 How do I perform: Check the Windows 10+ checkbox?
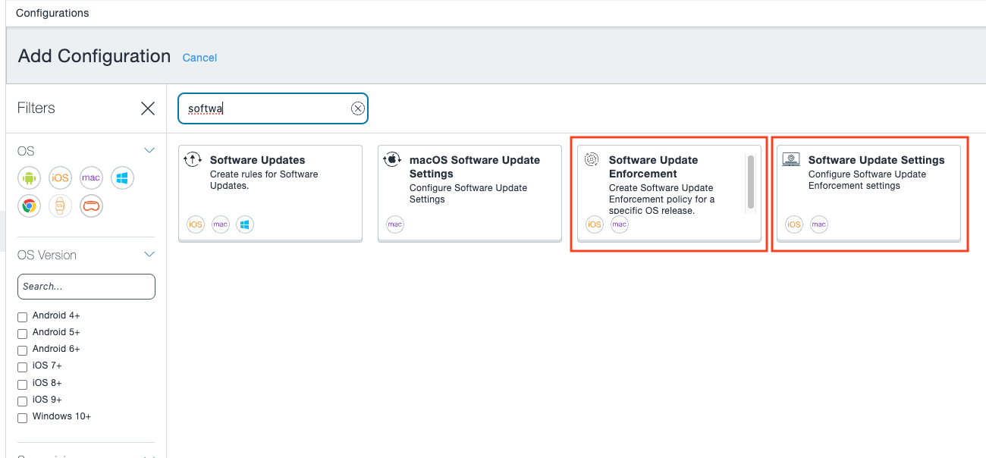point(22,418)
